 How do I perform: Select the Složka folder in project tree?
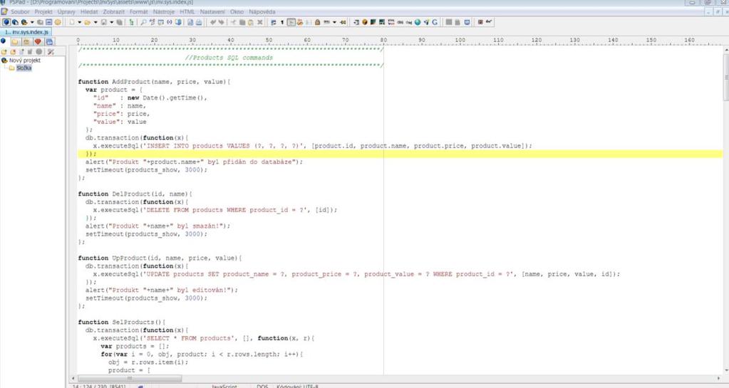pyautogui.click(x=24, y=68)
